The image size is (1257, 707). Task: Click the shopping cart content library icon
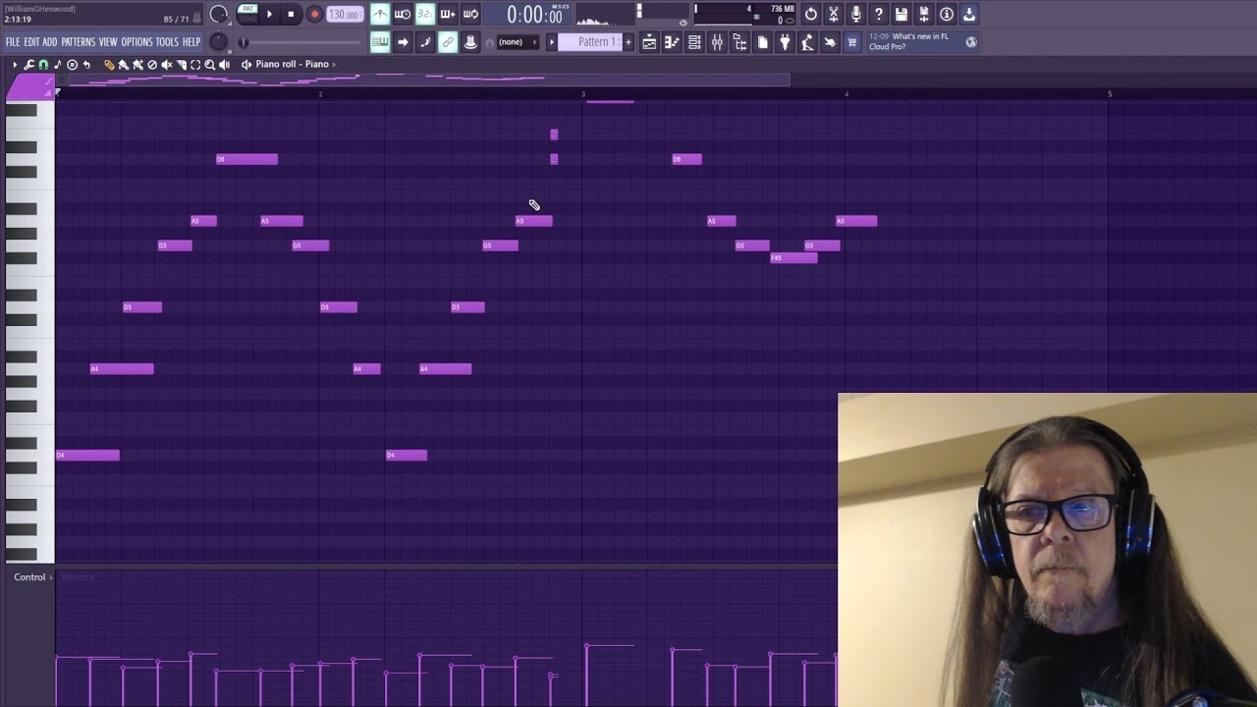tap(851, 42)
